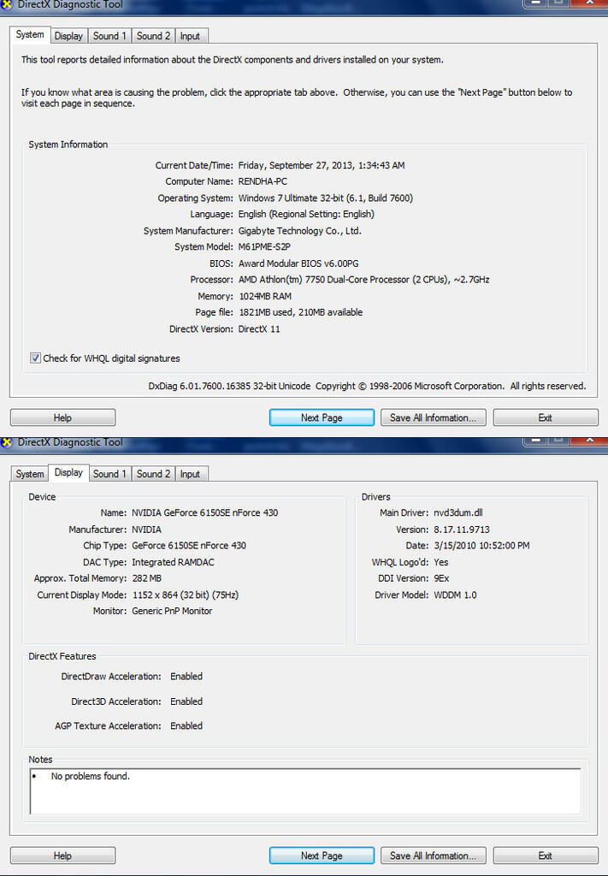This screenshot has width=608, height=876.
Task: Click DirectX icon in lower title bar
Action: pos(6,442)
